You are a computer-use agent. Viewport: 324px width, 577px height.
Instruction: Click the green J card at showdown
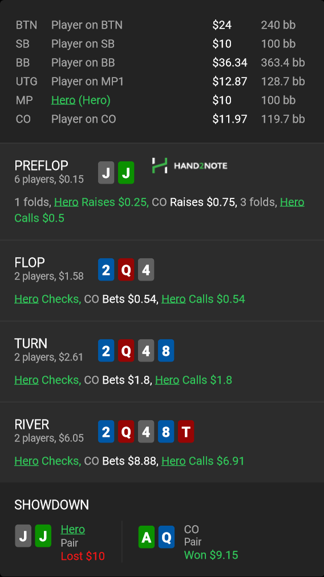pyautogui.click(x=43, y=536)
